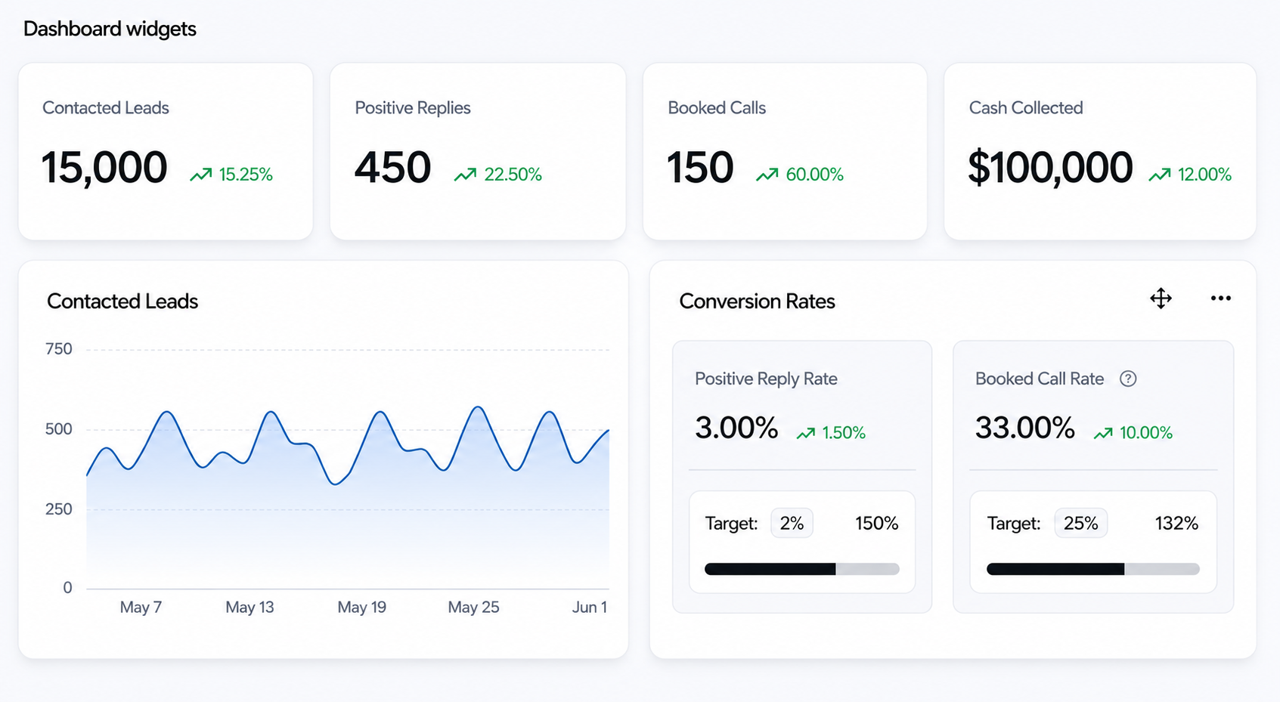This screenshot has height=702, width=1280.
Task: Click the trend arrow next to 12.00%
Action: [x=1159, y=175]
